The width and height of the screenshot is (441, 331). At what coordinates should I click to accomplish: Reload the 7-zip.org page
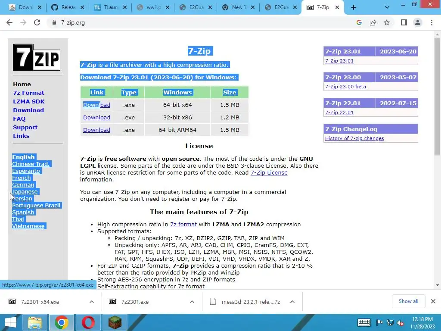coord(37,22)
